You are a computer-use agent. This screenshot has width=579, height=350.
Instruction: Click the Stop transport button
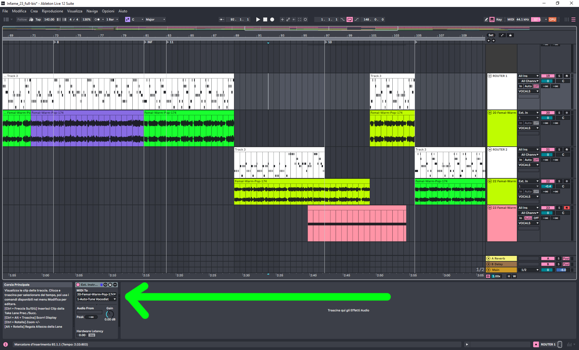(x=265, y=20)
